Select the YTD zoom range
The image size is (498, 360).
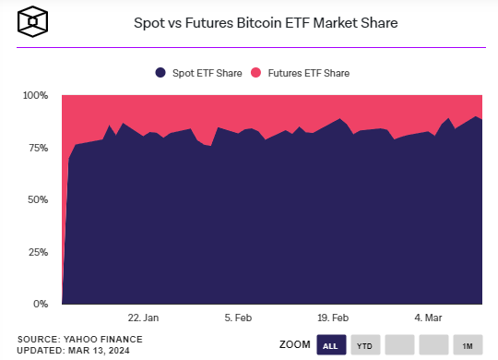pos(365,344)
